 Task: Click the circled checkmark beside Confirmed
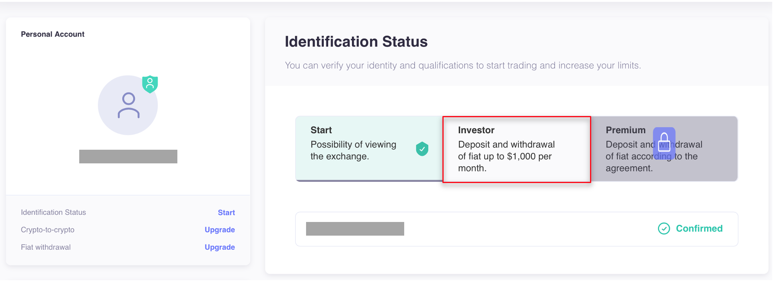pos(664,228)
